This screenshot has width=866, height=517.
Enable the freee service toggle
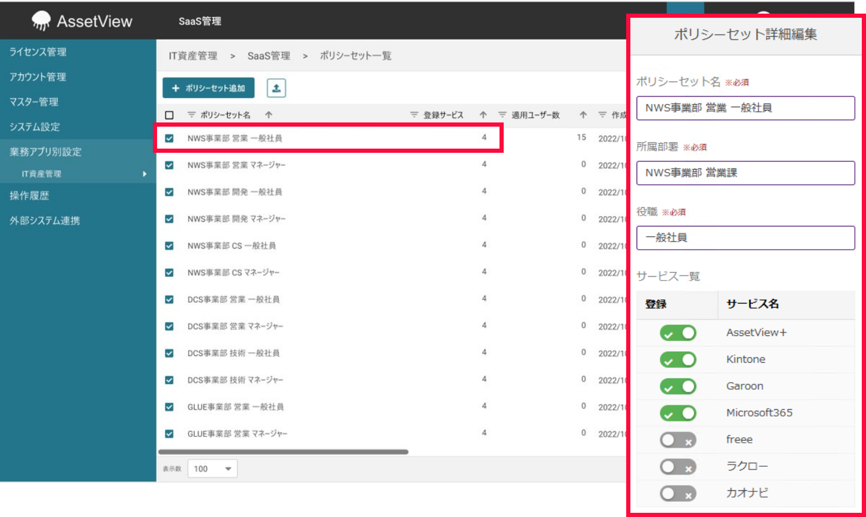coord(678,440)
